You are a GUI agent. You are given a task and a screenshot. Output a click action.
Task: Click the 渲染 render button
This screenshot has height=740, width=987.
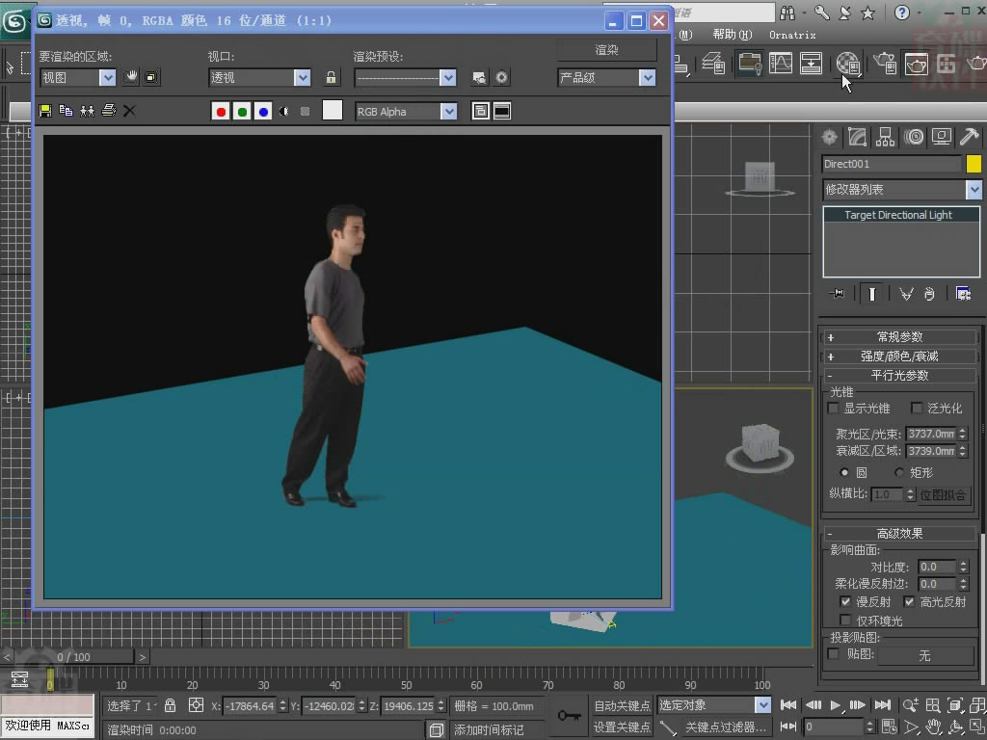coord(607,50)
